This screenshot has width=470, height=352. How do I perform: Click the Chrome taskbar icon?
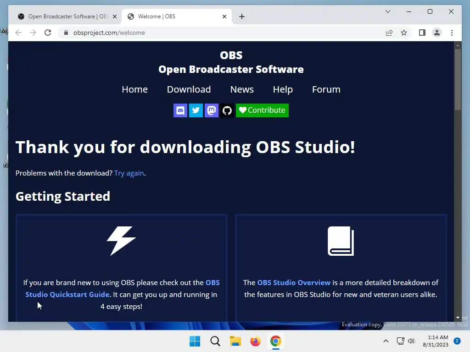point(275,341)
